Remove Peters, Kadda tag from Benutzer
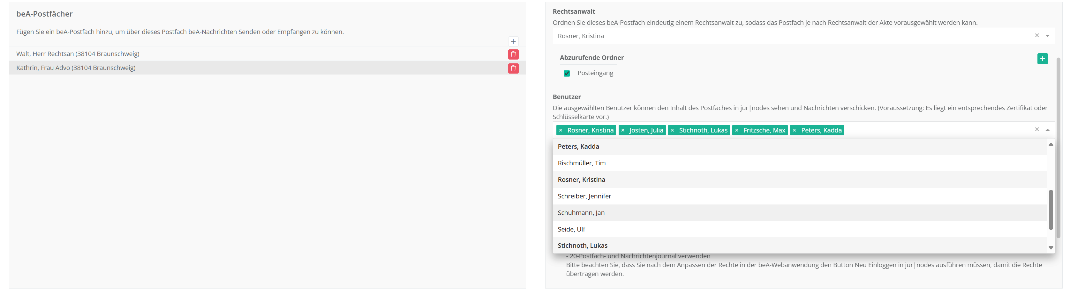 point(794,130)
